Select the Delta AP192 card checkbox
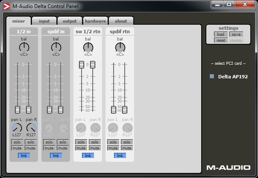Viewport: 258px width, 178px height. [x=212, y=76]
